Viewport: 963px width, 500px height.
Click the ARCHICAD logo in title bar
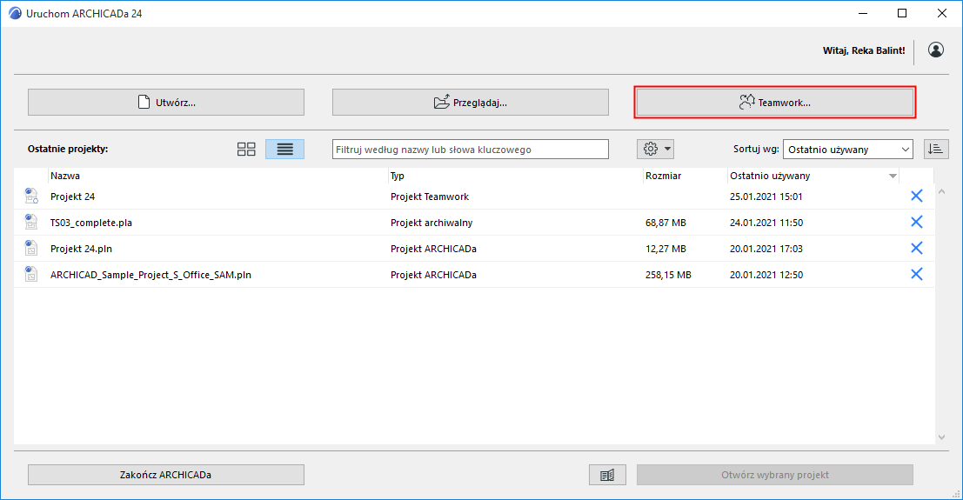pyautogui.click(x=15, y=13)
